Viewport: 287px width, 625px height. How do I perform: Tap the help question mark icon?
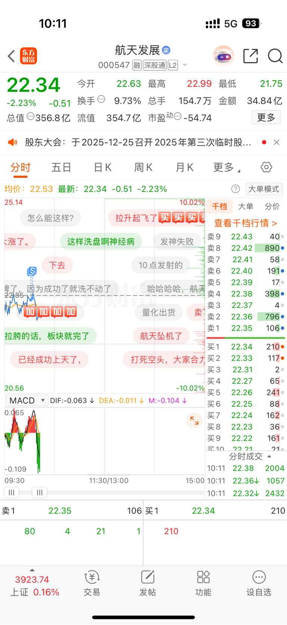pos(235,189)
